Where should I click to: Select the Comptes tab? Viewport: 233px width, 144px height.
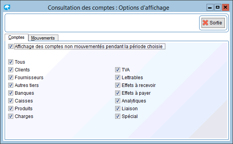point(16,37)
